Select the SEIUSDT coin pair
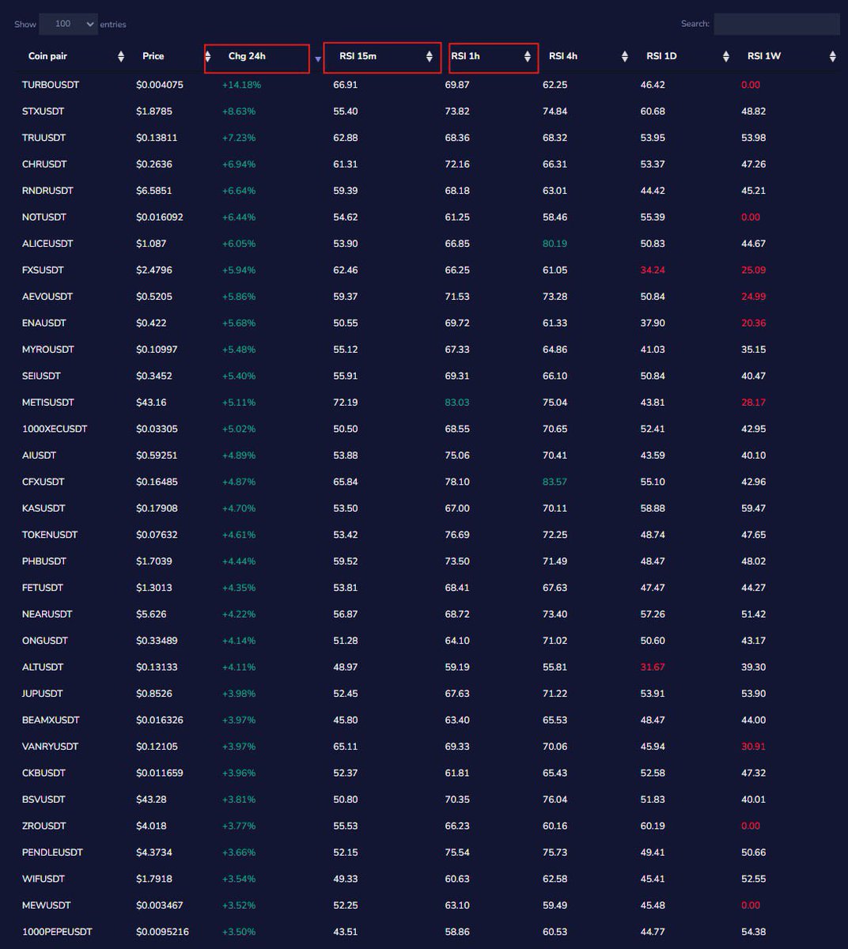The image size is (848, 949). coord(41,376)
